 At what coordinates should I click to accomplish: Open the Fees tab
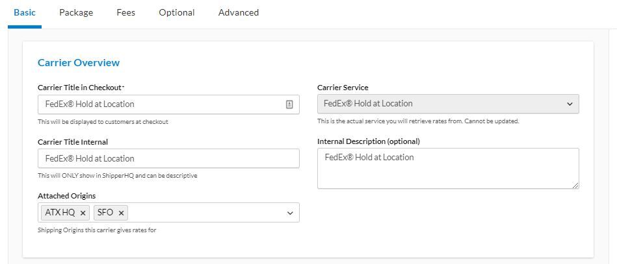(x=125, y=12)
